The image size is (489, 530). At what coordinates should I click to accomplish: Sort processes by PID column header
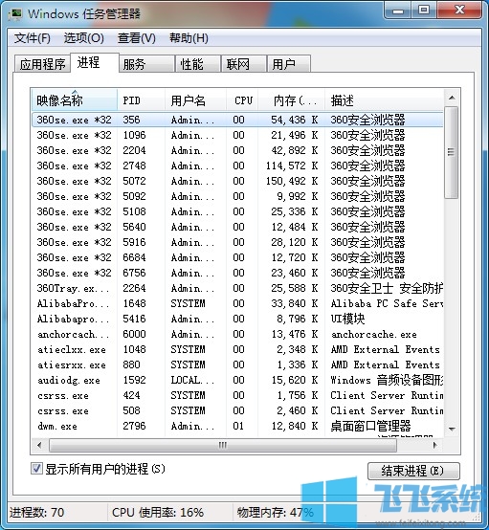click(x=141, y=100)
